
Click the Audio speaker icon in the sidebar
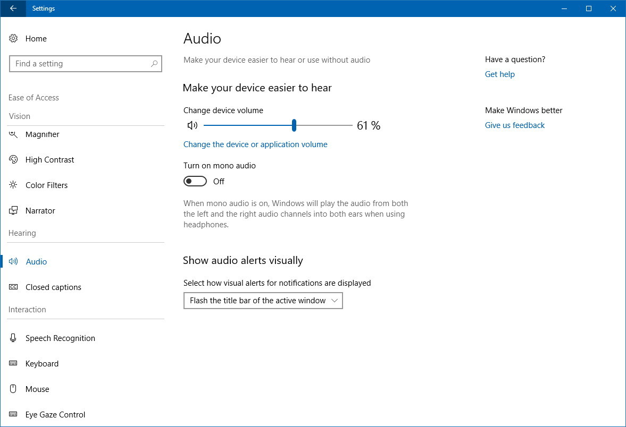[x=13, y=261]
